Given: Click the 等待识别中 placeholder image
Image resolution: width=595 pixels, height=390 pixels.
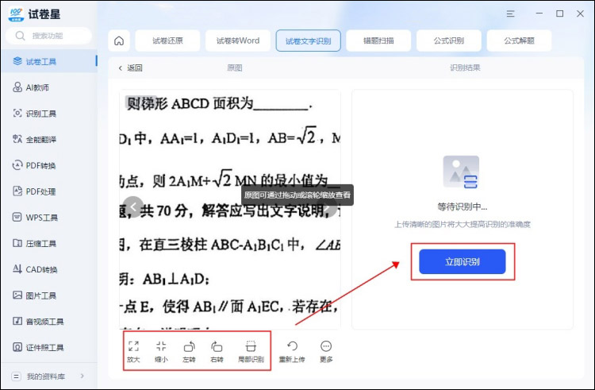Looking at the screenshot, I should (462, 172).
